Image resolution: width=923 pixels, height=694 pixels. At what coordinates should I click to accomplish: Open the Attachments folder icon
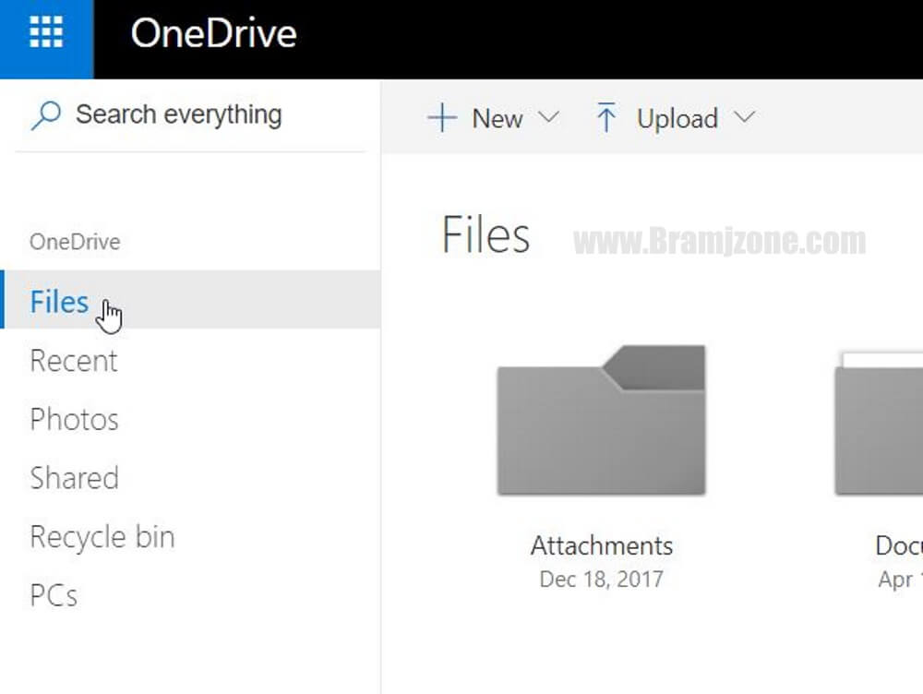(601, 420)
